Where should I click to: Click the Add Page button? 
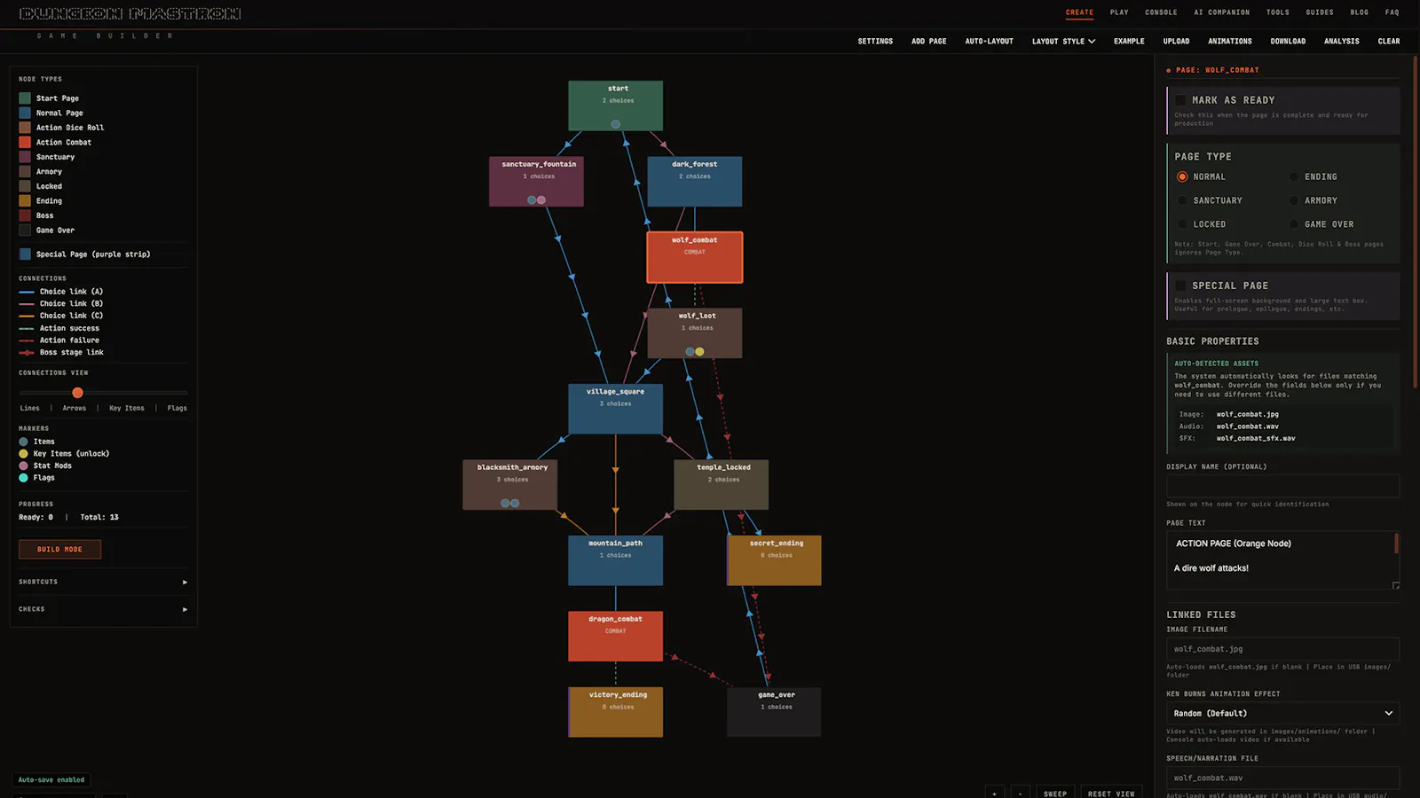click(928, 41)
